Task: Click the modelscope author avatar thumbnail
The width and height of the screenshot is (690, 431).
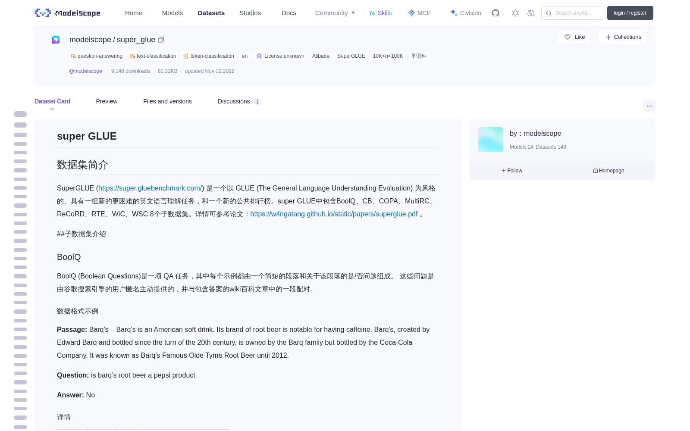Action: (x=491, y=140)
